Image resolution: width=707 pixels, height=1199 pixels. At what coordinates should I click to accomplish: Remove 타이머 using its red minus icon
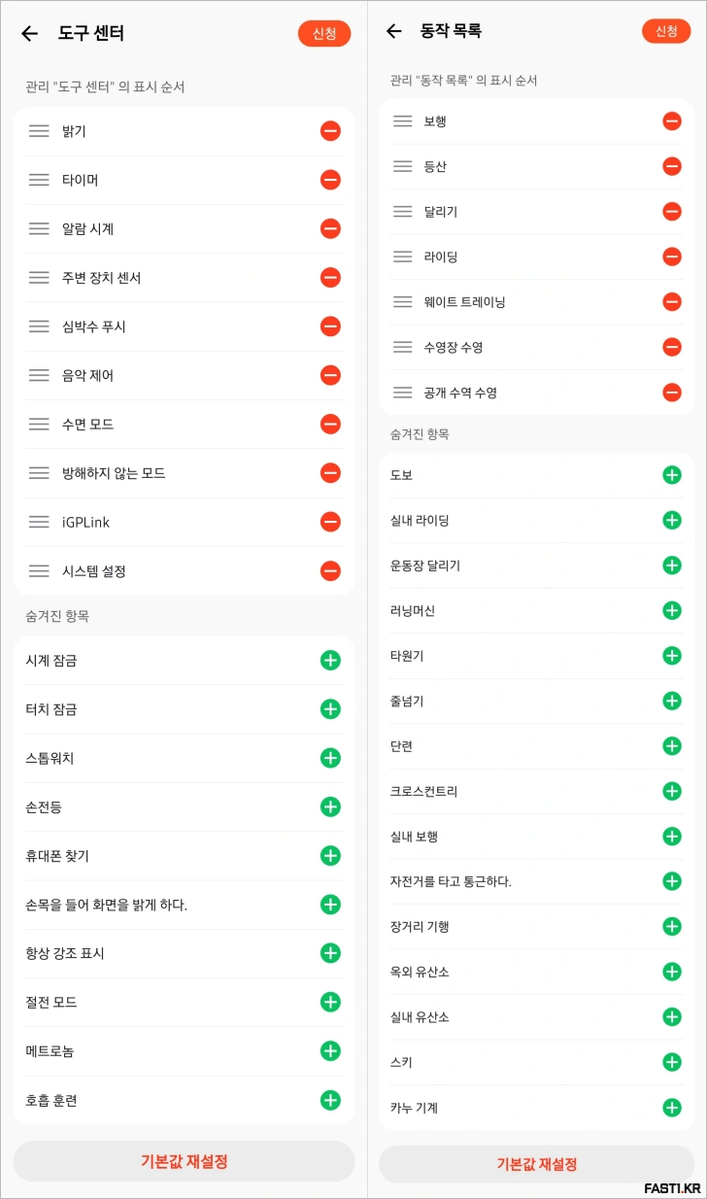[330, 180]
